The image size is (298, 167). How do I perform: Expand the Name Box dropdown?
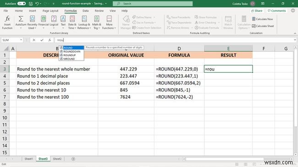(x=21, y=40)
